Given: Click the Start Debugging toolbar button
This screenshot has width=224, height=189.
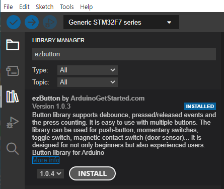Looking at the screenshot, I should tap(50, 22).
